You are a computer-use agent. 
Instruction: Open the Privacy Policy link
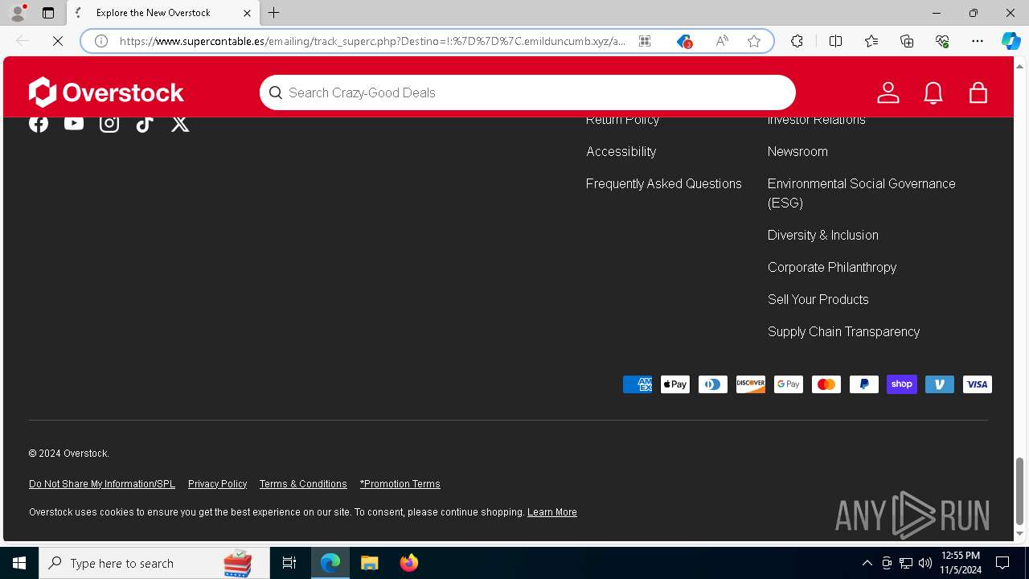[x=217, y=484]
